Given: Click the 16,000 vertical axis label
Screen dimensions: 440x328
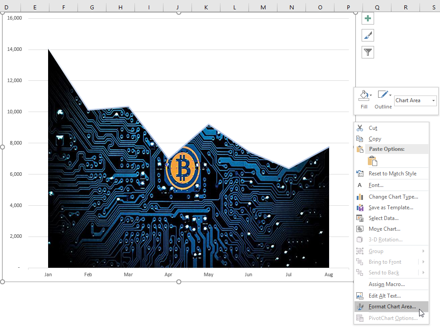Looking at the screenshot, I should [x=15, y=18].
